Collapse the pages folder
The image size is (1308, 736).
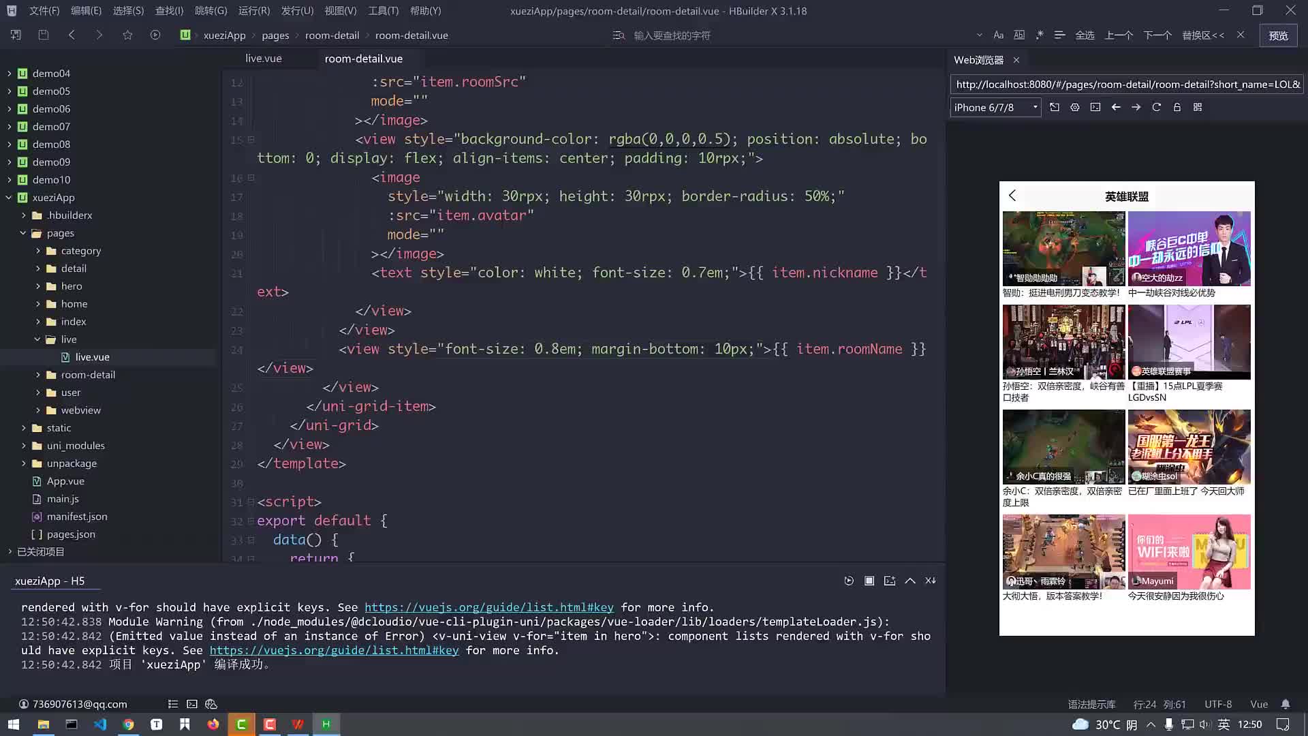click(23, 233)
